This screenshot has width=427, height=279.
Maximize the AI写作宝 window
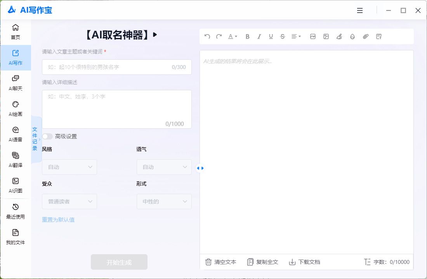403,10
